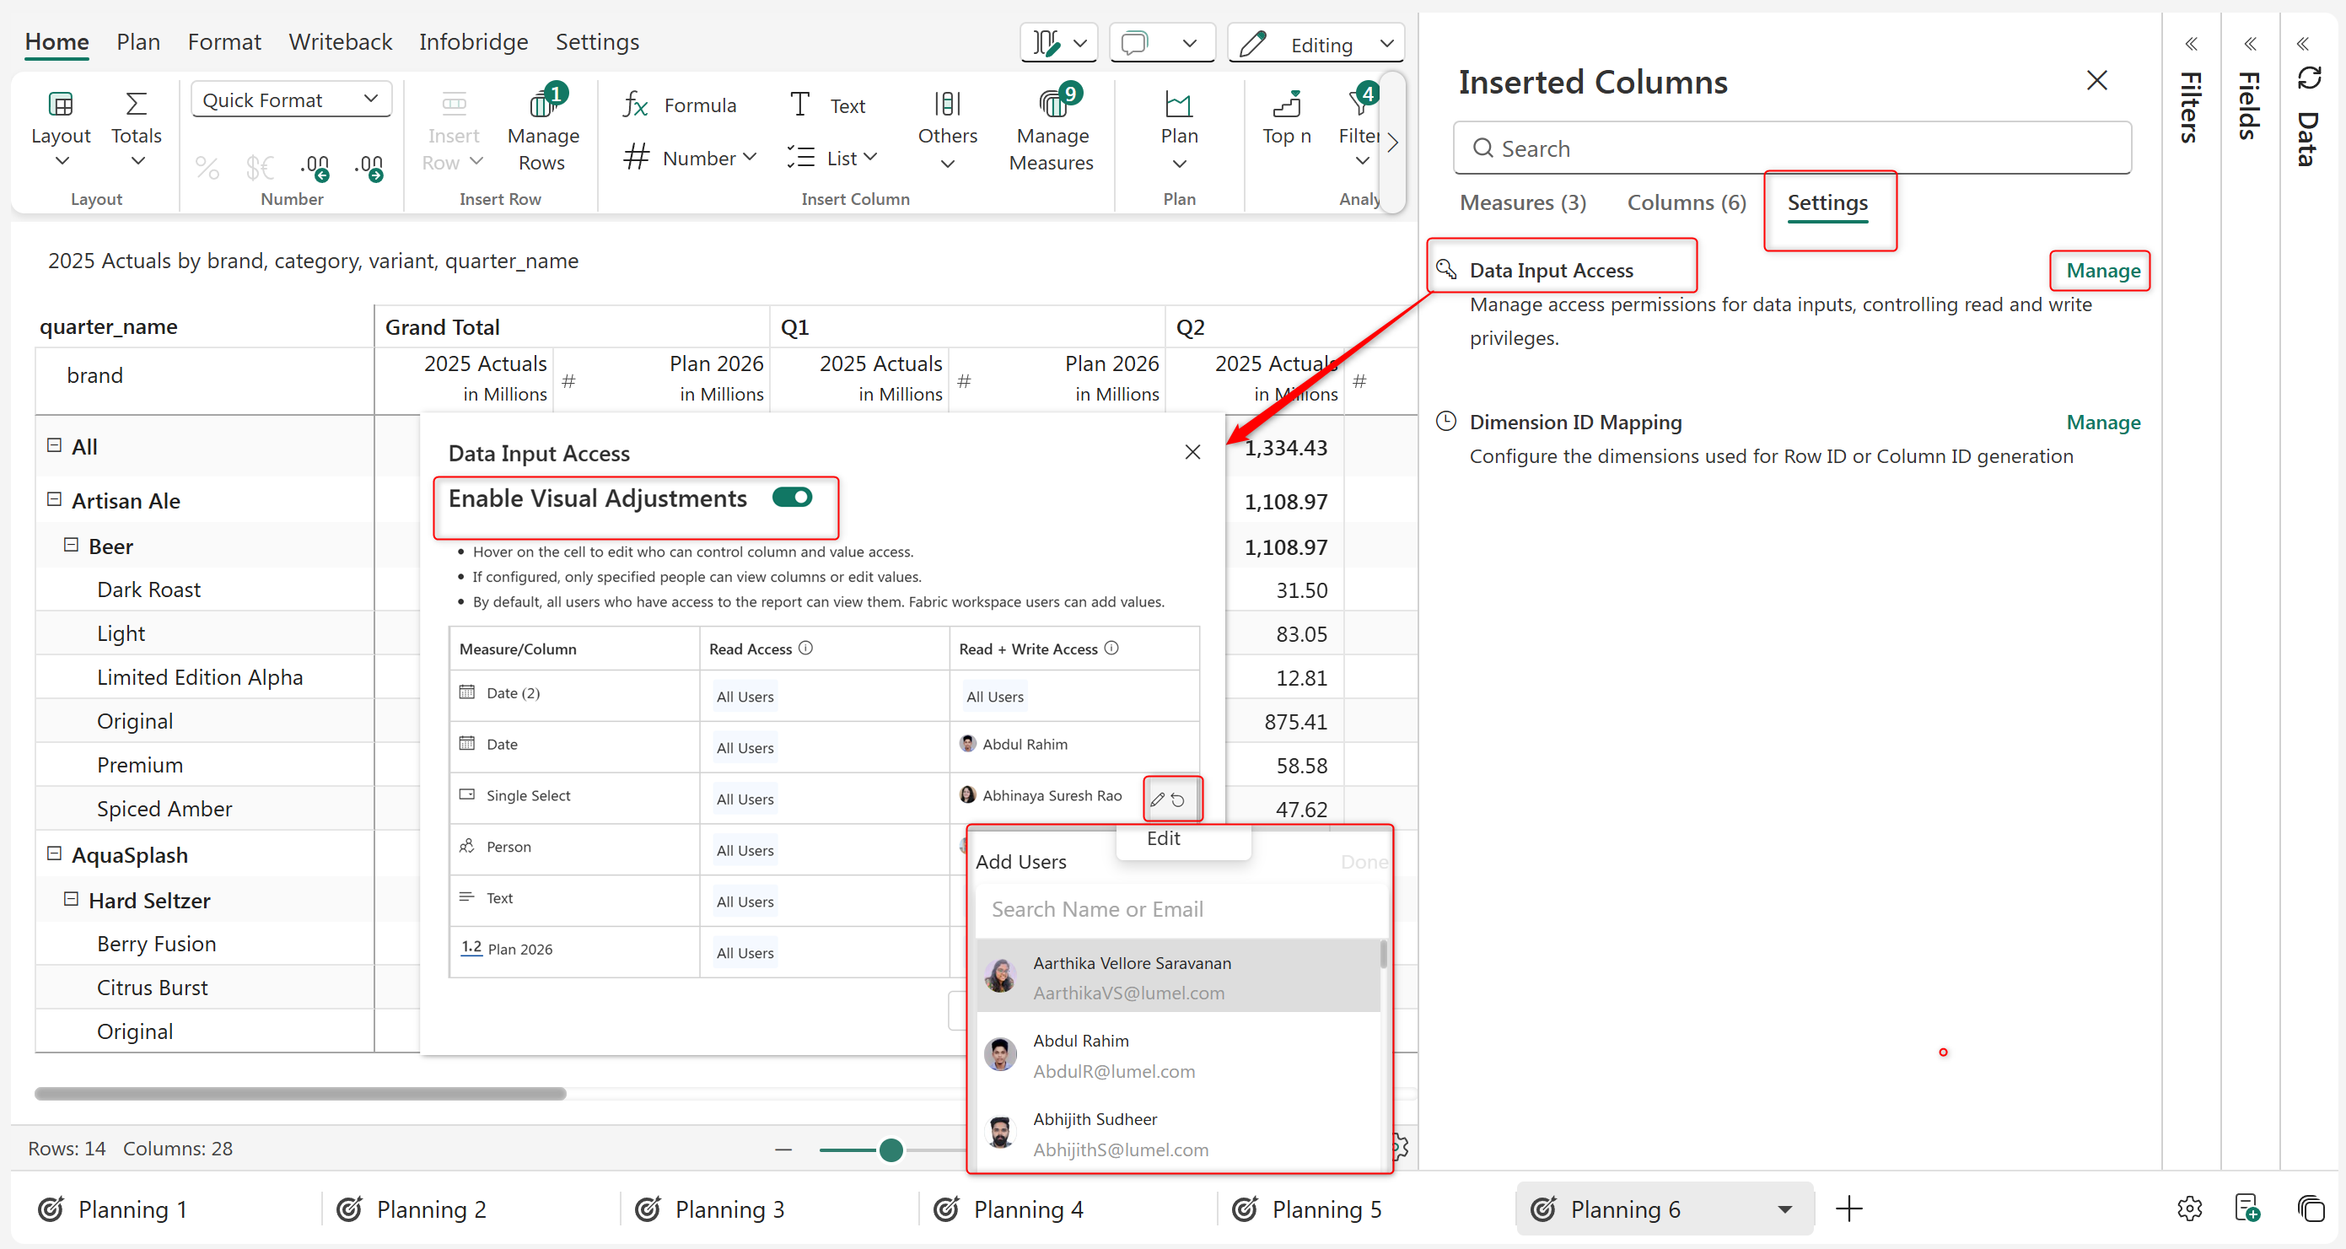The height and width of the screenshot is (1249, 2346).
Task: Click Manage link for Dimension ID Mapping
Action: (2102, 422)
